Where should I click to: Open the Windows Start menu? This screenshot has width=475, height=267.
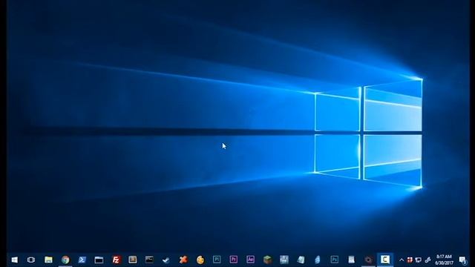(x=15, y=260)
